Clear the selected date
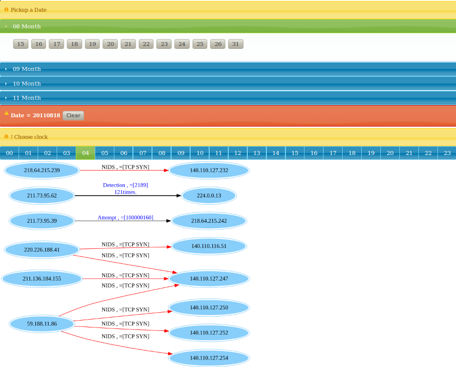 [73, 115]
